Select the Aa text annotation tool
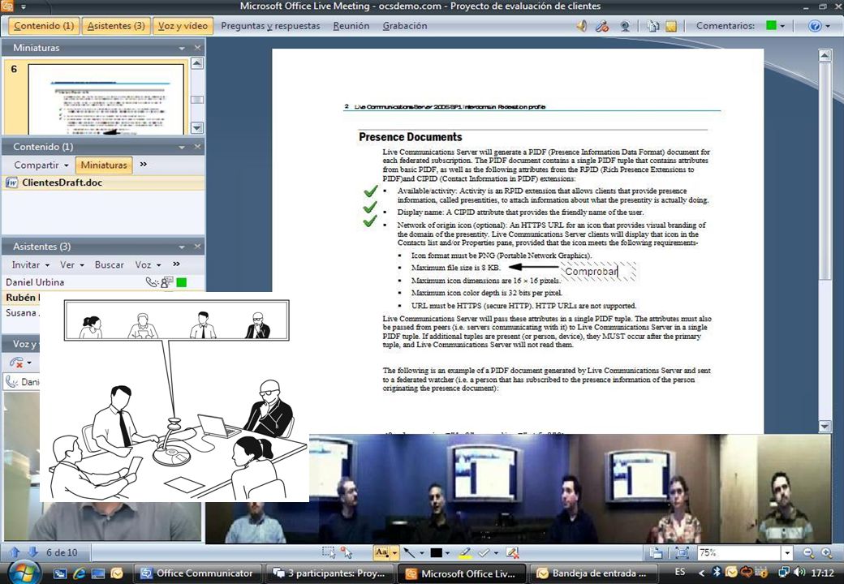 point(381,552)
